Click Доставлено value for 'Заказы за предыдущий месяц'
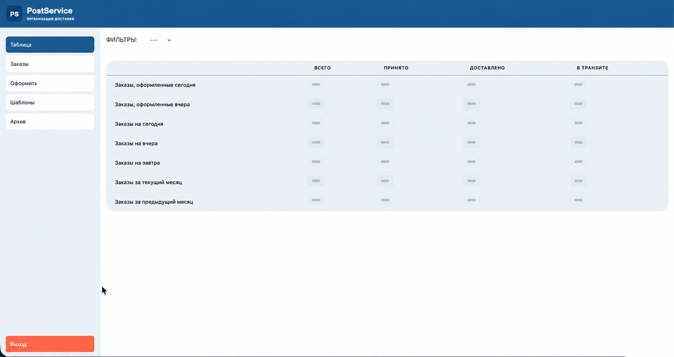Image resolution: width=674 pixels, height=357 pixels. coord(471,200)
